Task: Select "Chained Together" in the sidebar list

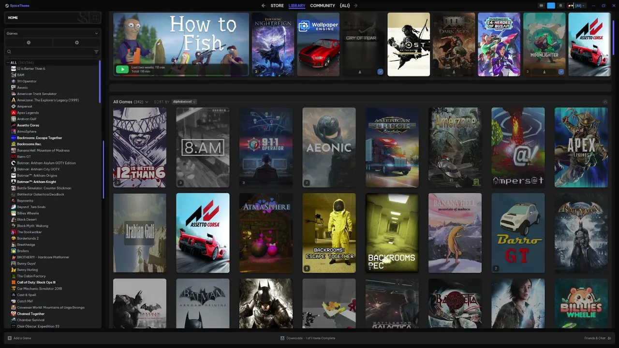Action: coord(31,314)
